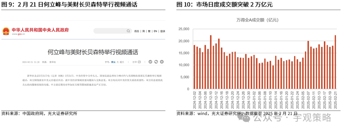Click the article headline 何立峰与美财长贝森特举行视频通话
The height and width of the screenshot is (131, 342).
93,52
